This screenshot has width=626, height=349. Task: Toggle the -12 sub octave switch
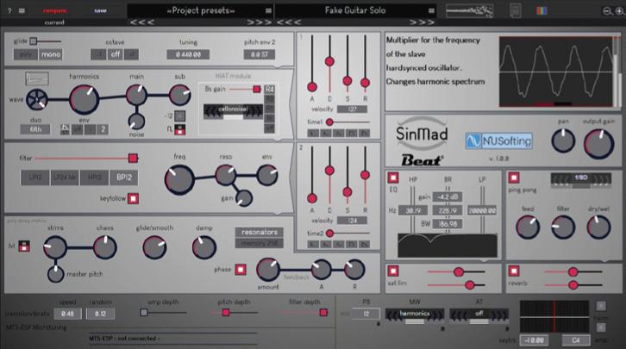179,116
